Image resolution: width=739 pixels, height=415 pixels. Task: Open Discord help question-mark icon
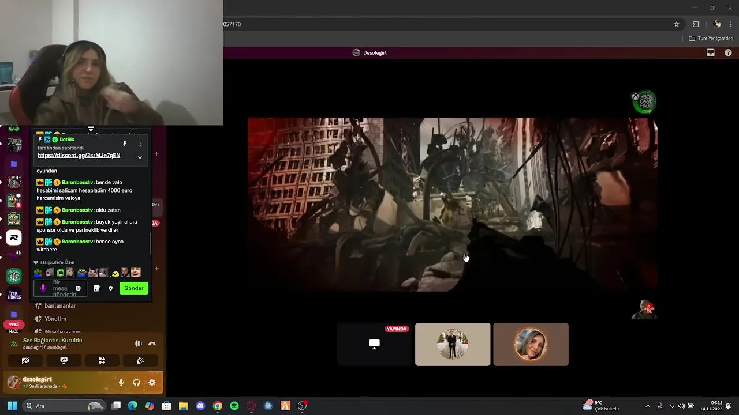(x=728, y=52)
